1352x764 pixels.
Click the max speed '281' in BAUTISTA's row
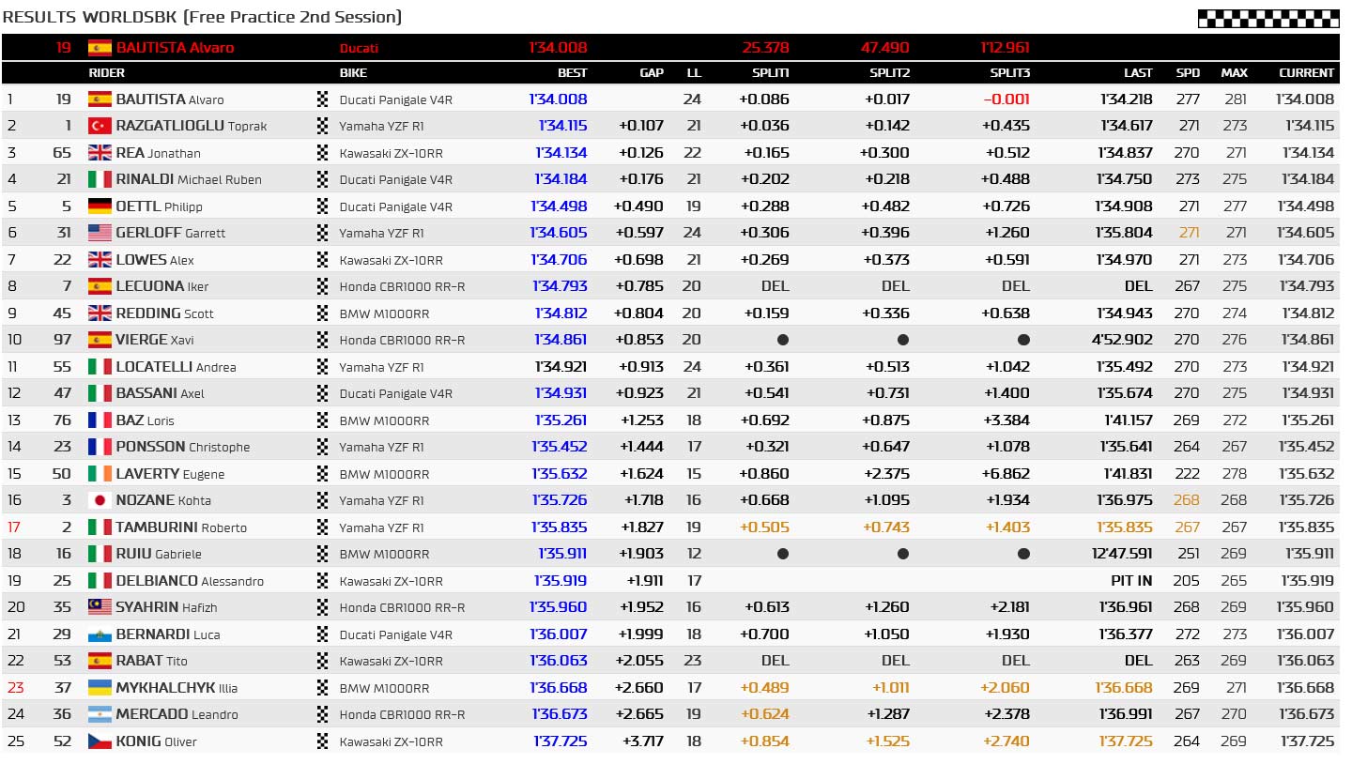(x=1235, y=99)
